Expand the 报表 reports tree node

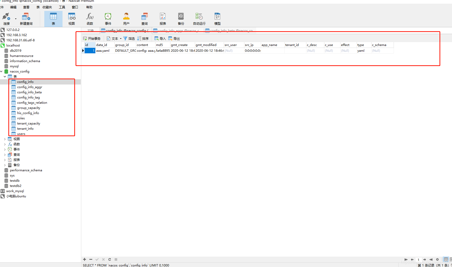[x=5, y=160]
